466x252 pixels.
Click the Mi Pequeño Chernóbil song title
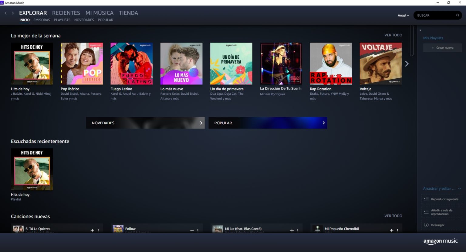(342, 229)
